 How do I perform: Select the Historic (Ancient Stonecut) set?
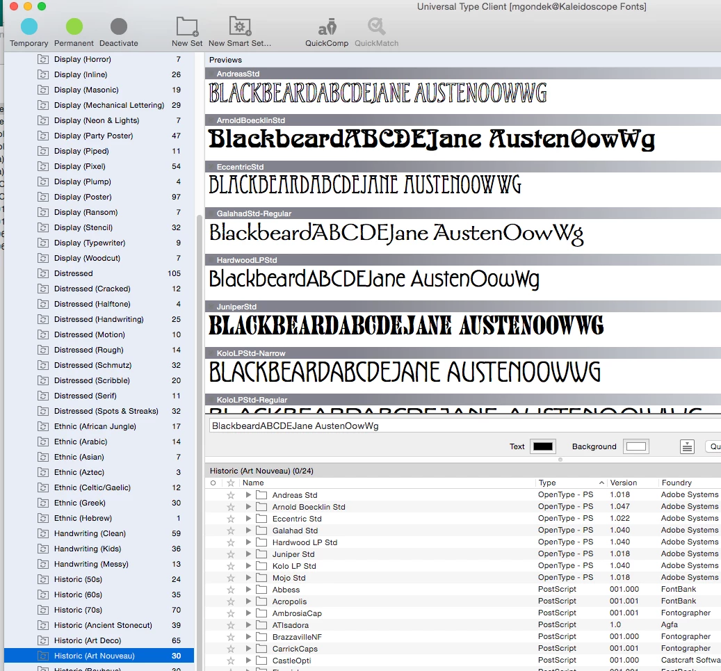pos(99,625)
